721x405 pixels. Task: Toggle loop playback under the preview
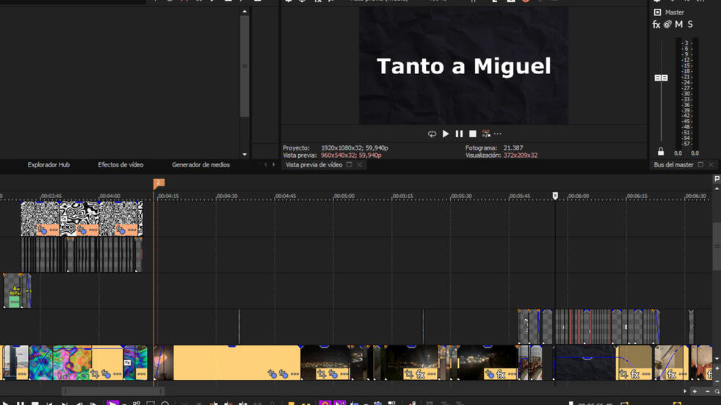pyautogui.click(x=432, y=134)
